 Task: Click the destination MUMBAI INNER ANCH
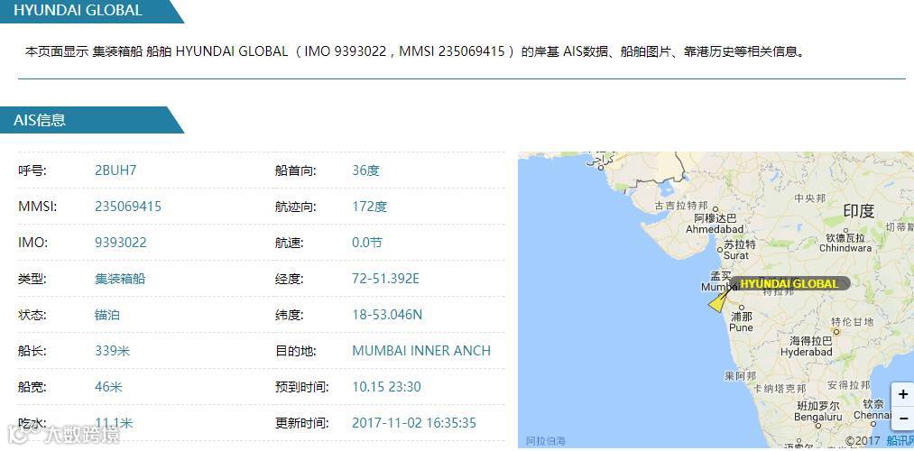pos(421,351)
